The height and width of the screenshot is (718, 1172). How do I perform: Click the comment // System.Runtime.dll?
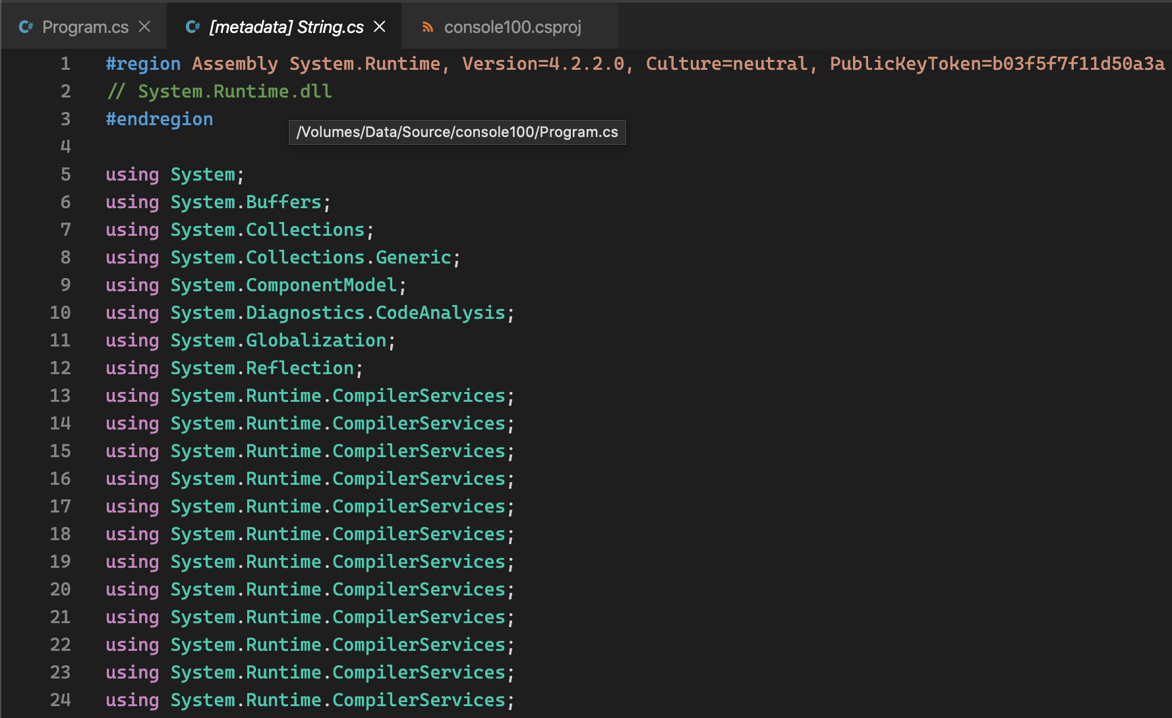218,91
